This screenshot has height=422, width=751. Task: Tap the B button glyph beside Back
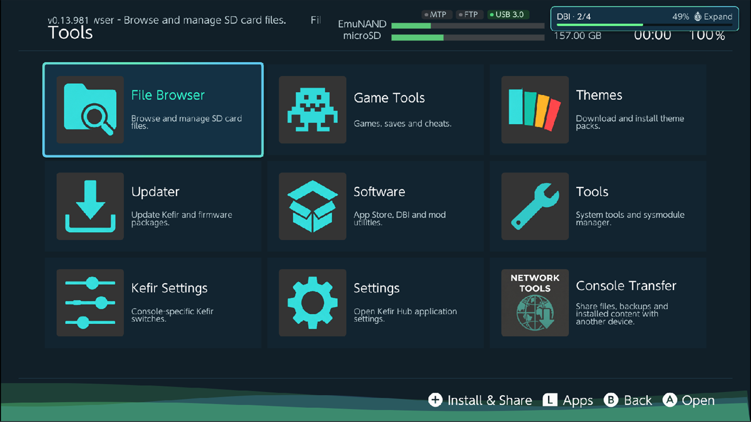611,400
